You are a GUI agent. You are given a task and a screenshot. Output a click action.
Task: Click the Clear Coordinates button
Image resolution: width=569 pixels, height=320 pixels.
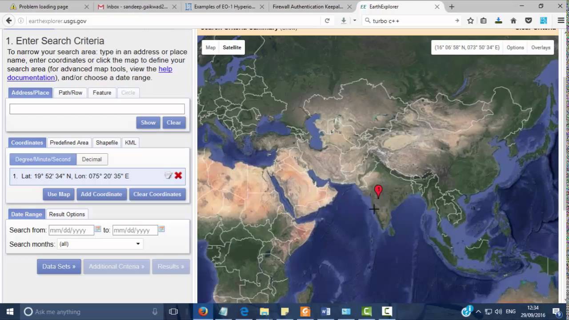(x=157, y=194)
